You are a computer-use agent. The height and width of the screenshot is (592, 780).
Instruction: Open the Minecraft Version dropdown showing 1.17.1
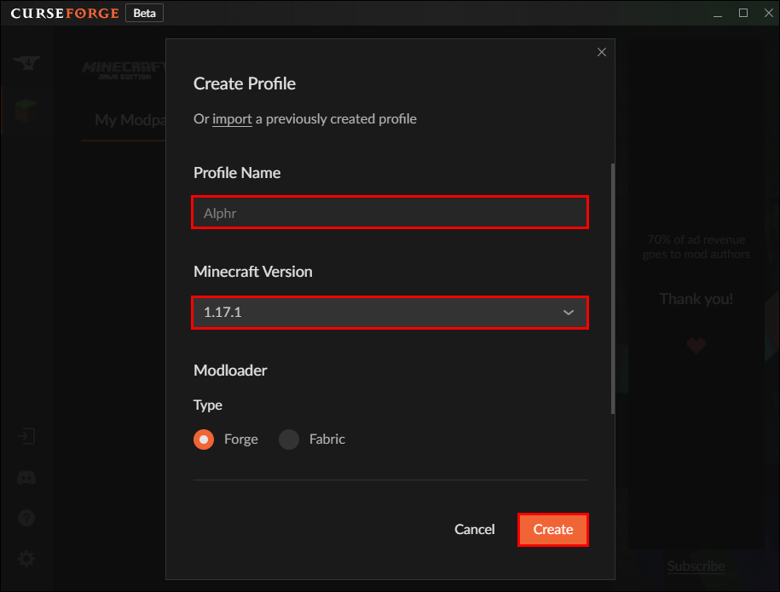[x=390, y=313]
